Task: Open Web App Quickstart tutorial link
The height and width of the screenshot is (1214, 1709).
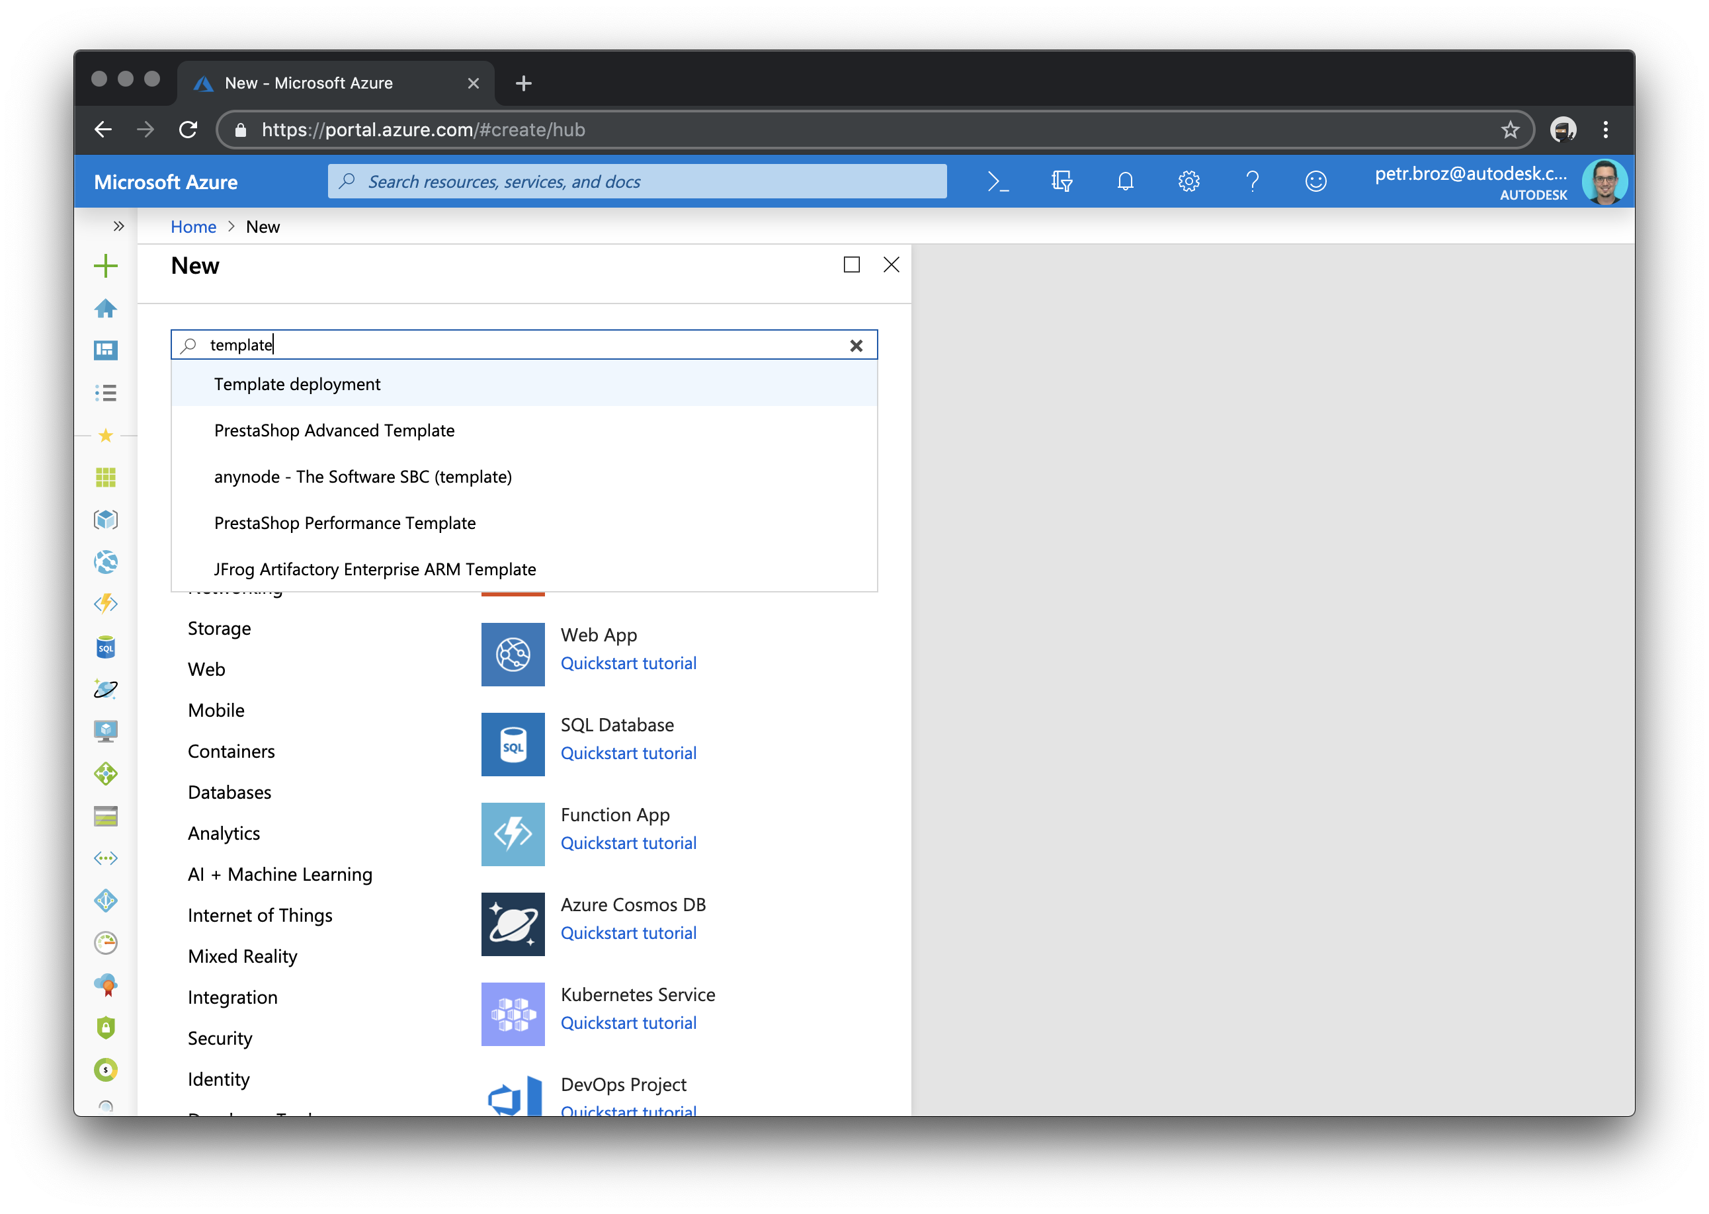Action: [629, 664]
